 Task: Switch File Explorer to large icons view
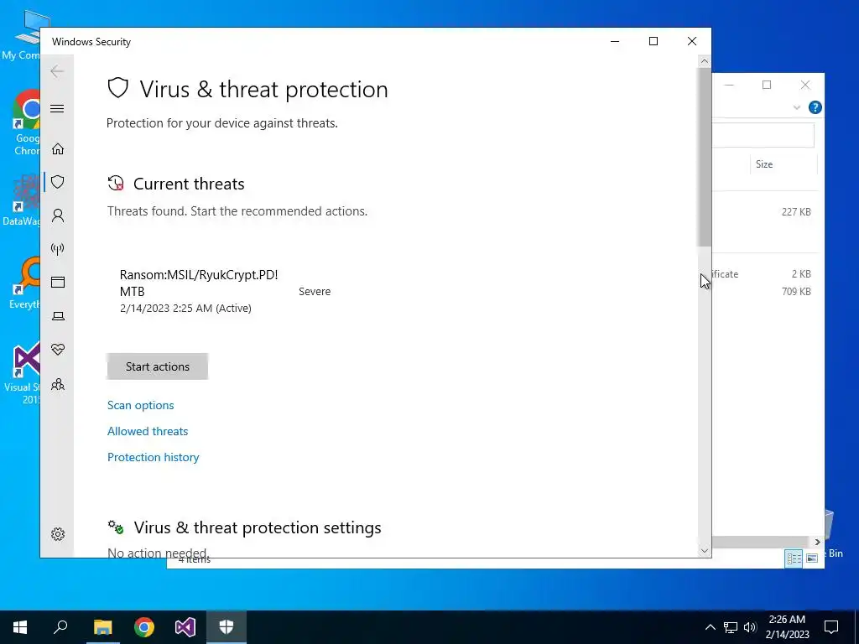tap(812, 558)
